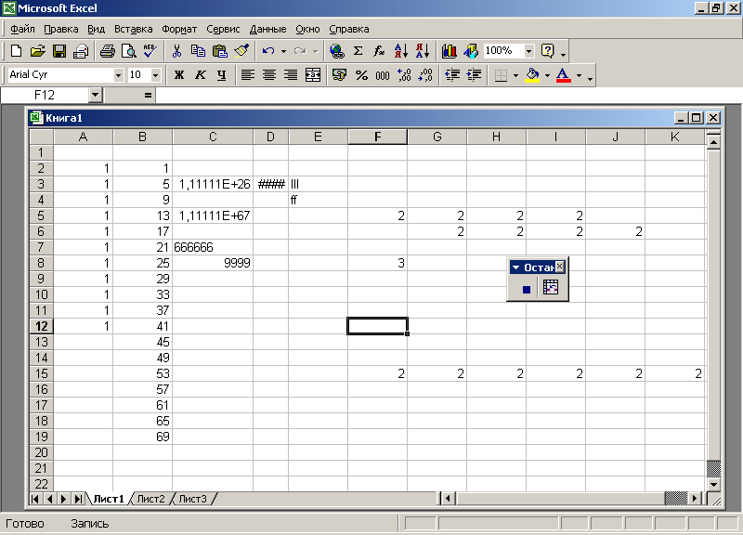Open the font name Arial Cyr dropdown
The width and height of the screenshot is (743, 535).
coord(118,75)
